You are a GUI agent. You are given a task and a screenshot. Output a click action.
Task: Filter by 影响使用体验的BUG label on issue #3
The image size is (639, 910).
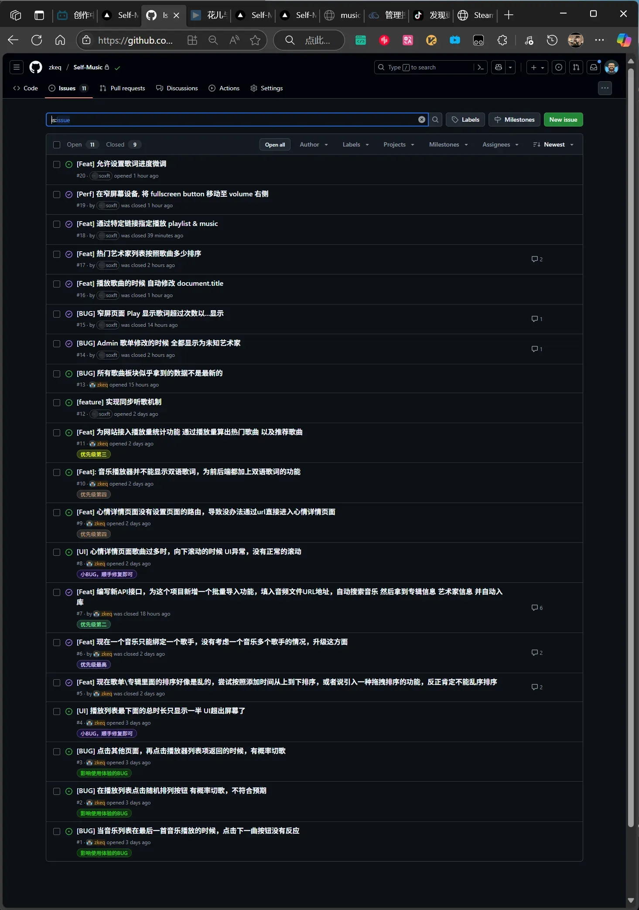click(x=104, y=773)
